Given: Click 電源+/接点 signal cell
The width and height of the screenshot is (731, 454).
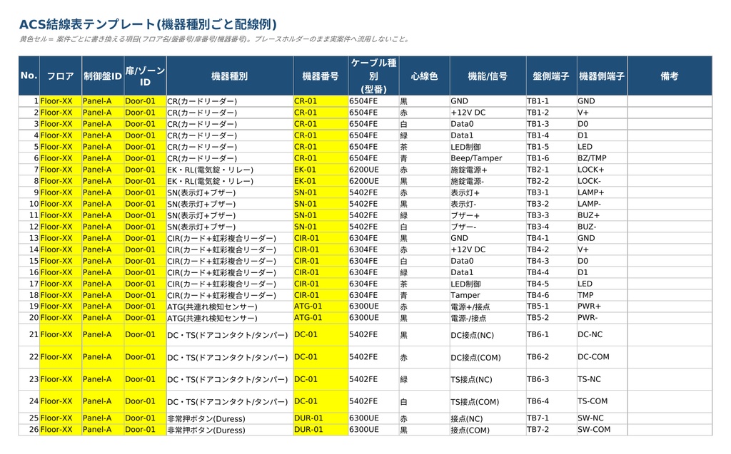Looking at the screenshot, I should [488, 306].
